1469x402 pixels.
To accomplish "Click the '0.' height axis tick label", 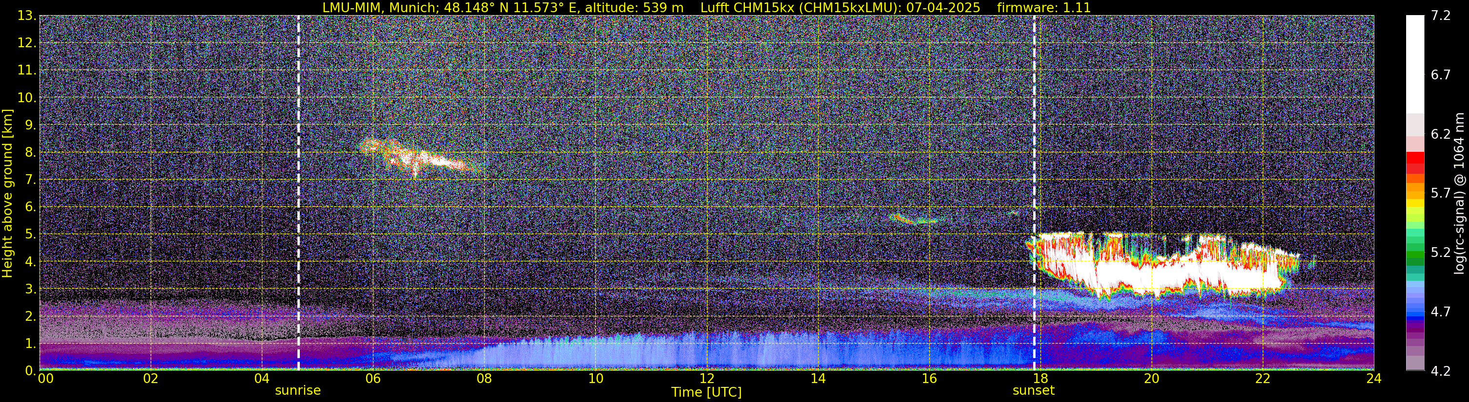I will pos(30,371).
